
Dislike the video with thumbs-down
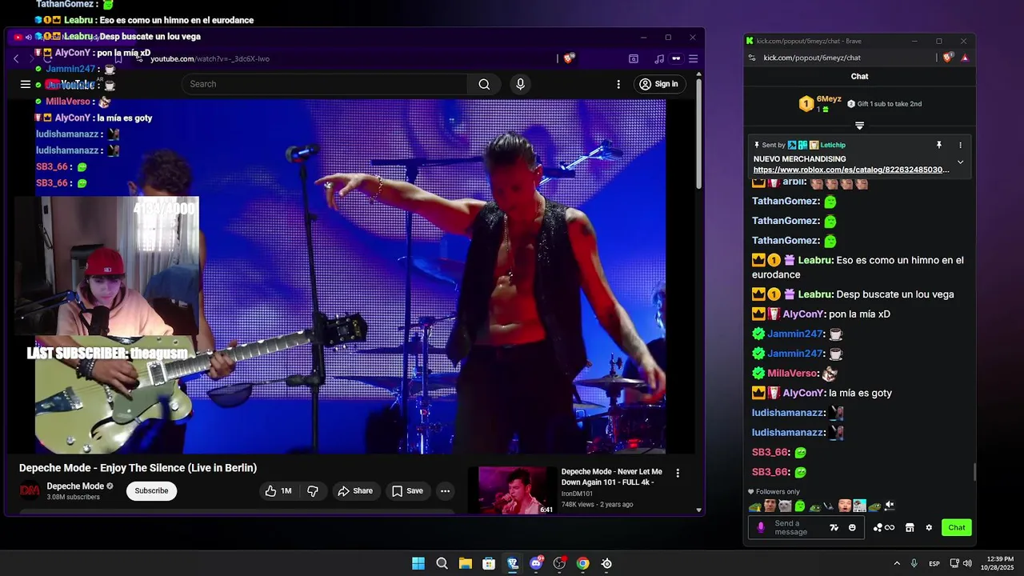(313, 490)
